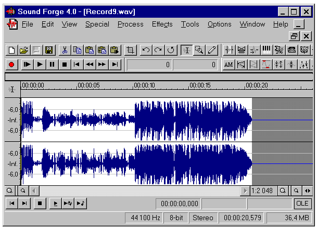Click the bow-tie shaped crossfade icon

pyautogui.click(x=242, y=50)
